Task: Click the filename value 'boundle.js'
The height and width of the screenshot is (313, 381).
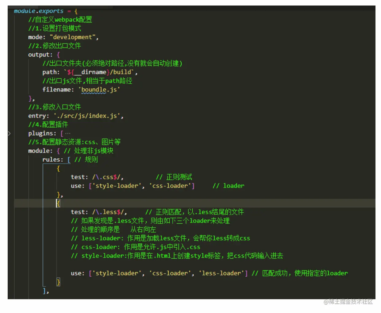Action: pos(99,90)
